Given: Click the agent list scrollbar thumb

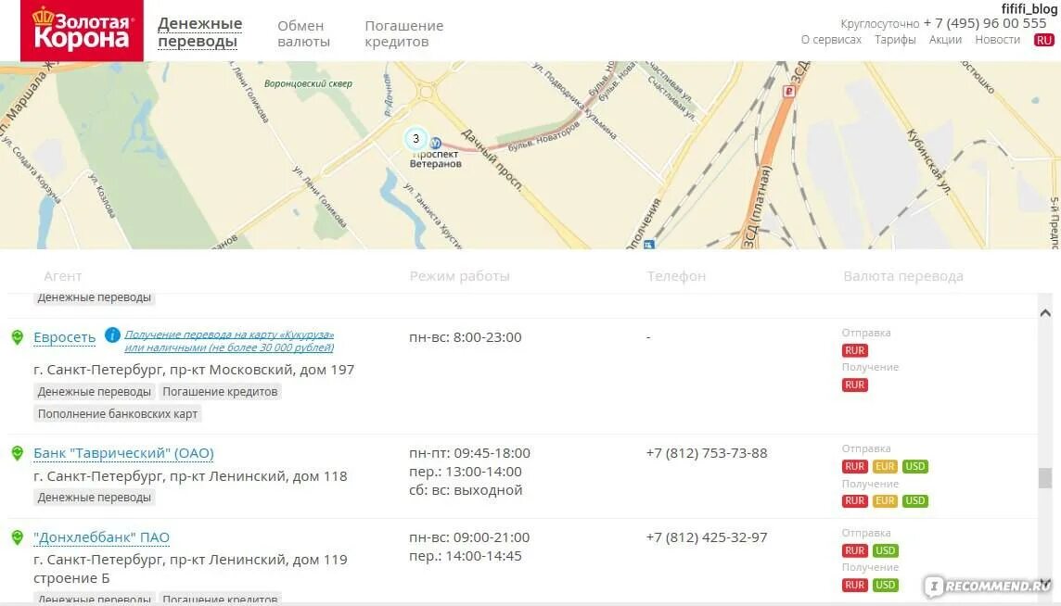Looking at the screenshot, I should point(1044,477).
